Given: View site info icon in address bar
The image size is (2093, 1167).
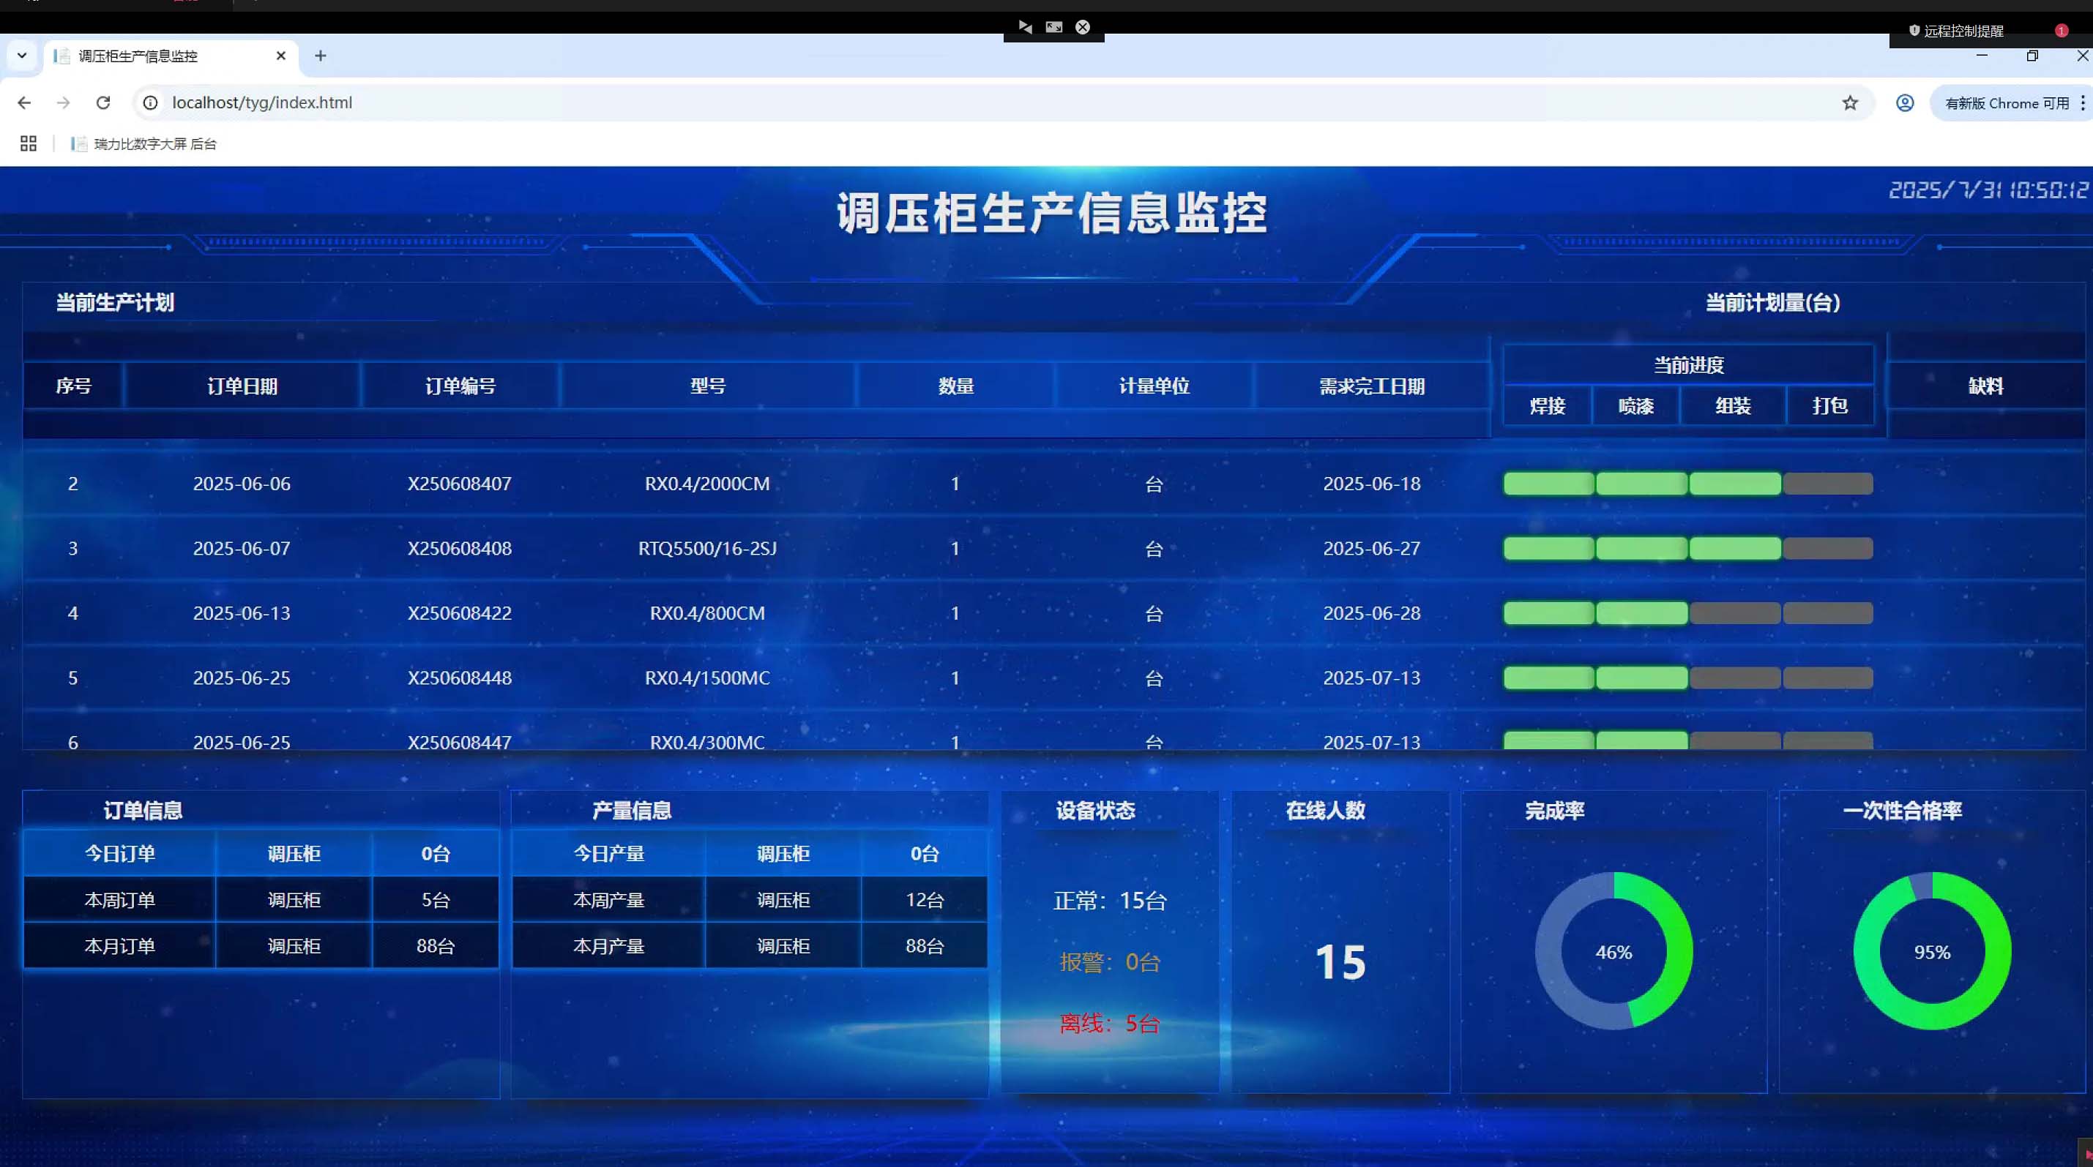Looking at the screenshot, I should (150, 103).
